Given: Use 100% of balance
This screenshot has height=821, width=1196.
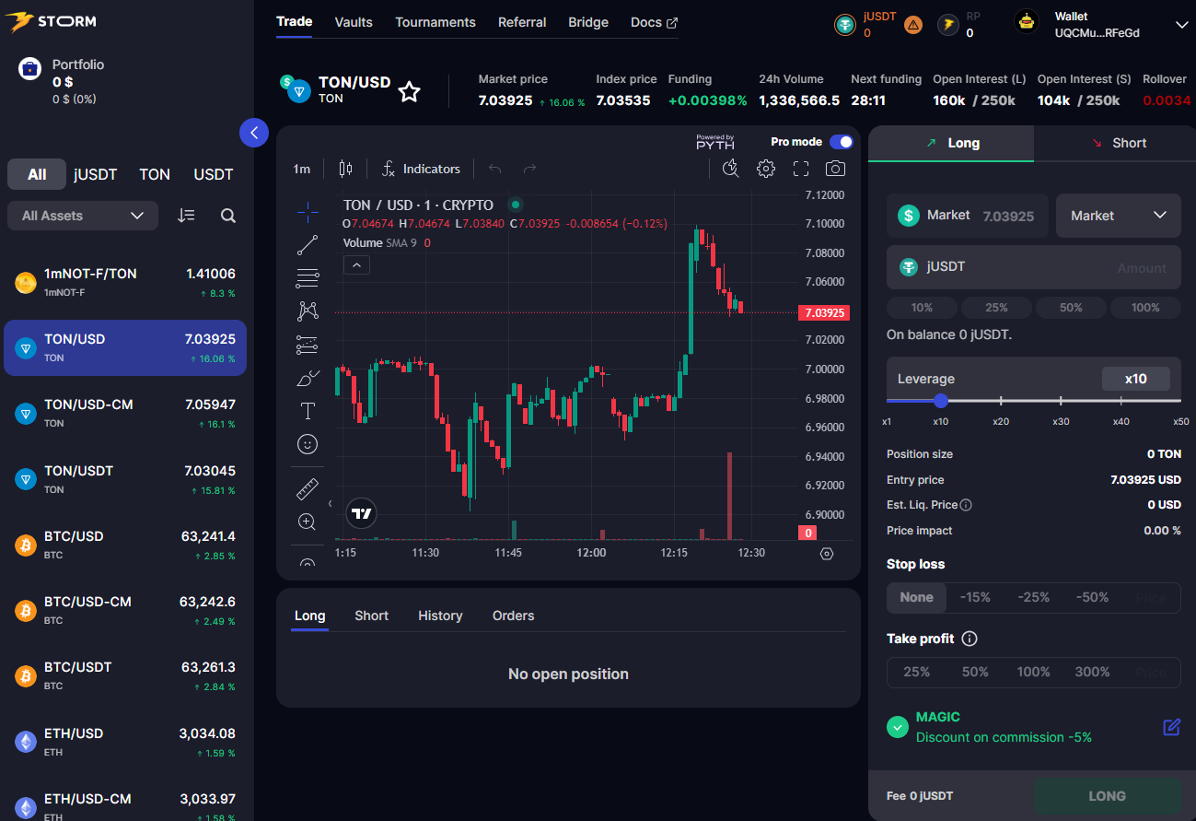Looking at the screenshot, I should click(1145, 308).
